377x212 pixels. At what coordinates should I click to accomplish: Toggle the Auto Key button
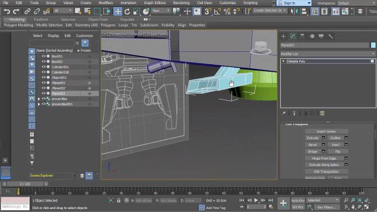point(298,200)
